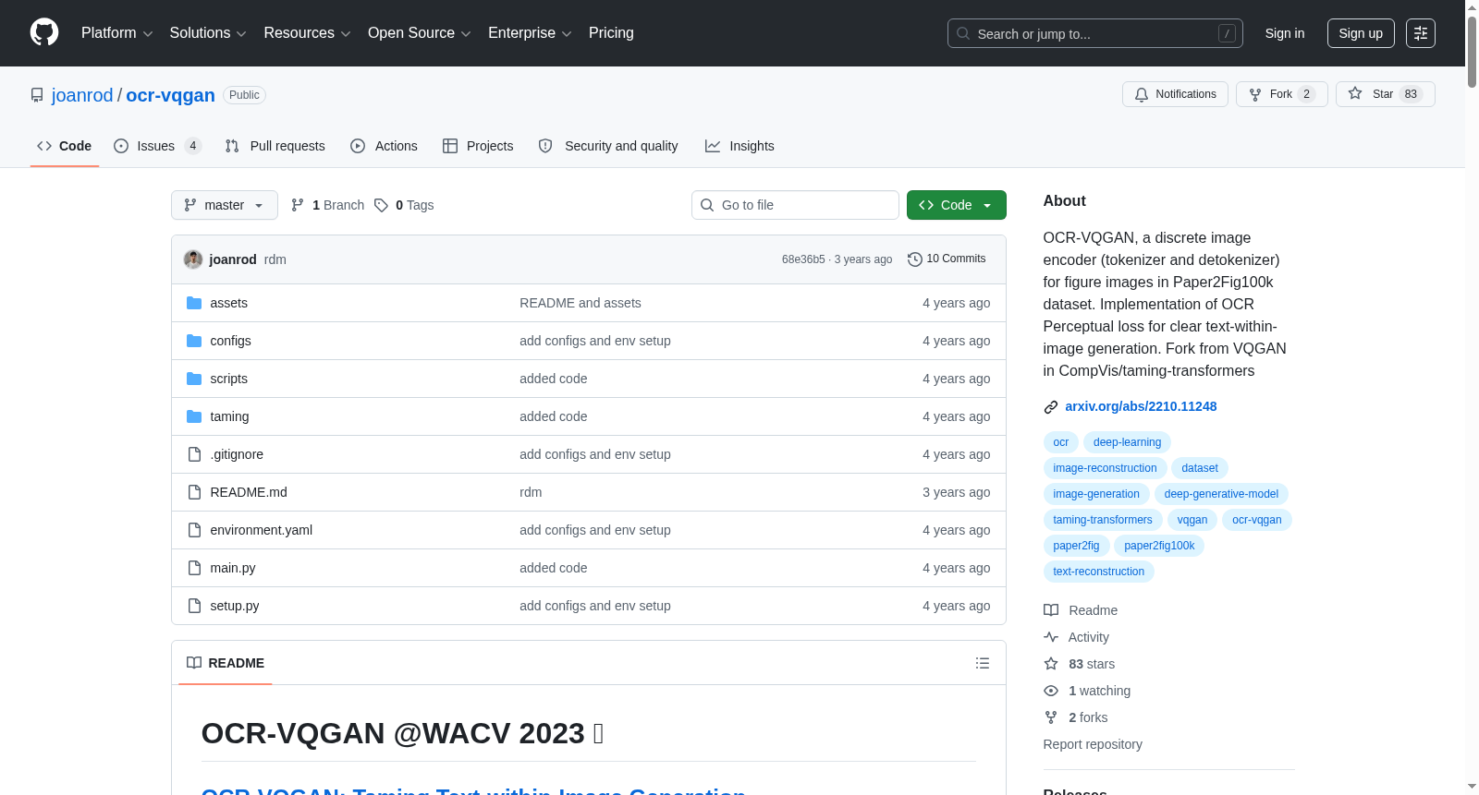1479x795 pixels.
Task: Switch to the Insights tab
Action: tap(739, 146)
